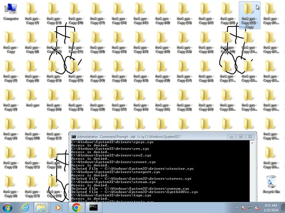
Task: Select folder 'fuck ypu - Copy (44)'
Action: point(141,100)
